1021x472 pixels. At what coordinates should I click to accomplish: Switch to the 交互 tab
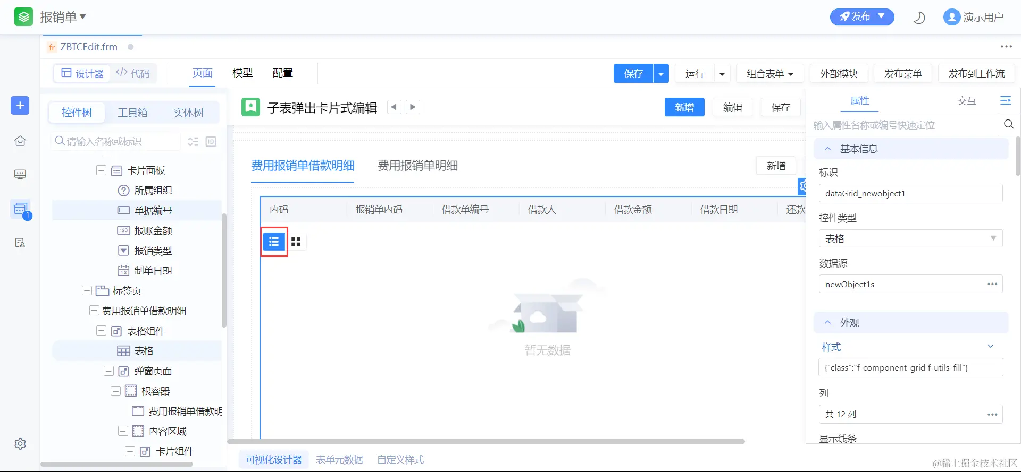[x=967, y=101]
